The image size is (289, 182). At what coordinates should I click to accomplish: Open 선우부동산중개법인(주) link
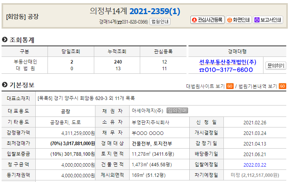click(228, 62)
